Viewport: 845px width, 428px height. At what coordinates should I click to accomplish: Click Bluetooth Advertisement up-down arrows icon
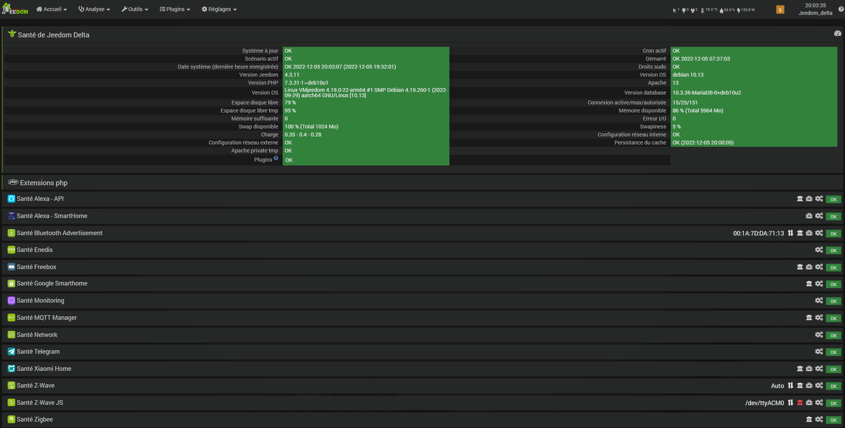(x=790, y=233)
